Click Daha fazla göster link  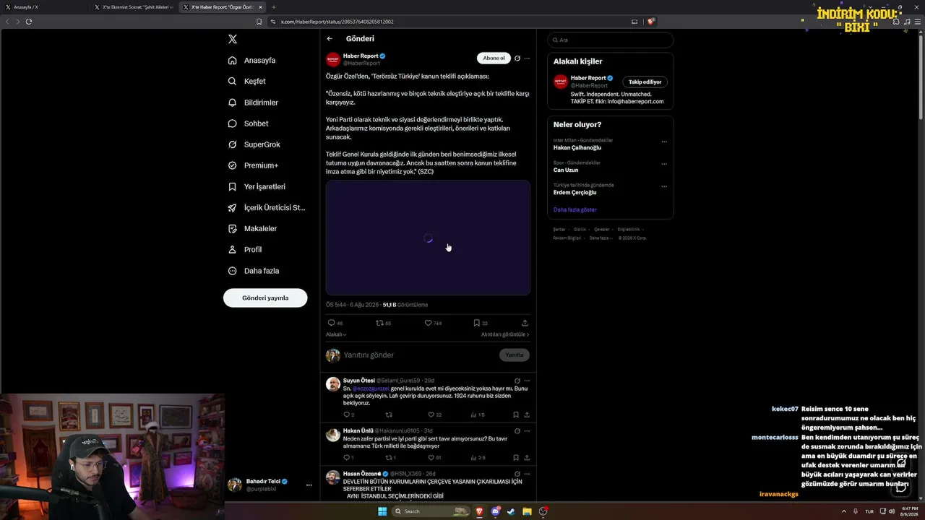tap(575, 209)
